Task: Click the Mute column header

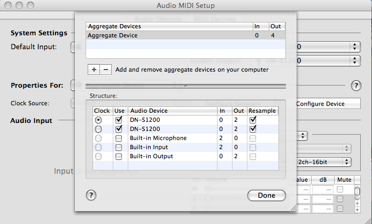Action: click(x=344, y=180)
